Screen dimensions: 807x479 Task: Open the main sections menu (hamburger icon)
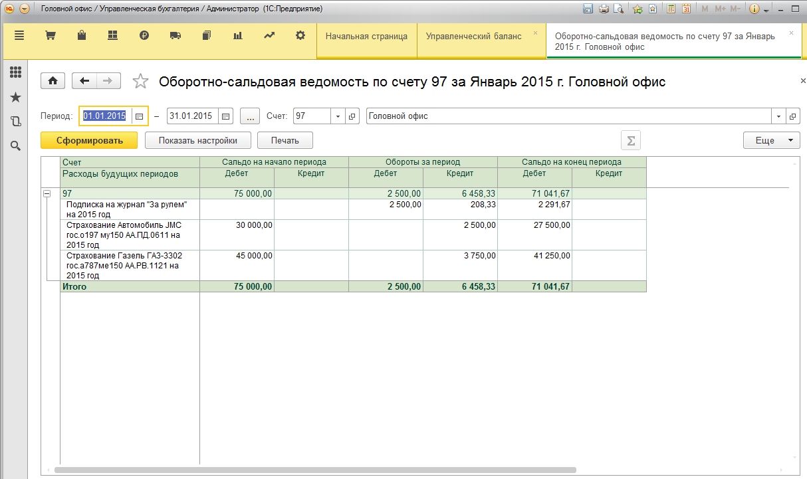point(19,35)
